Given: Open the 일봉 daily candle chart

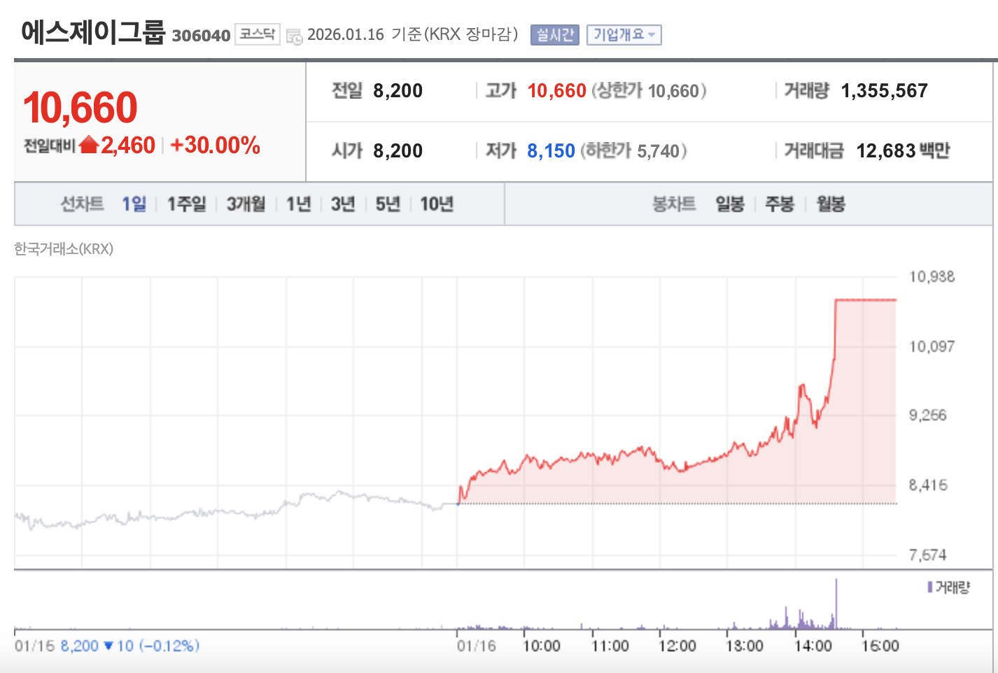Looking at the screenshot, I should coord(730,204).
